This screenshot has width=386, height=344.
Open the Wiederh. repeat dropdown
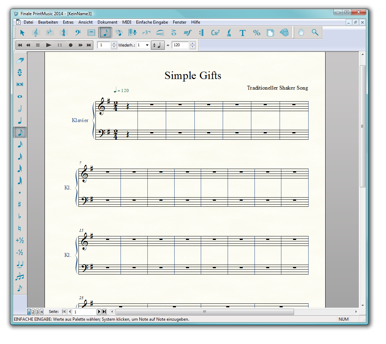[x=147, y=45]
